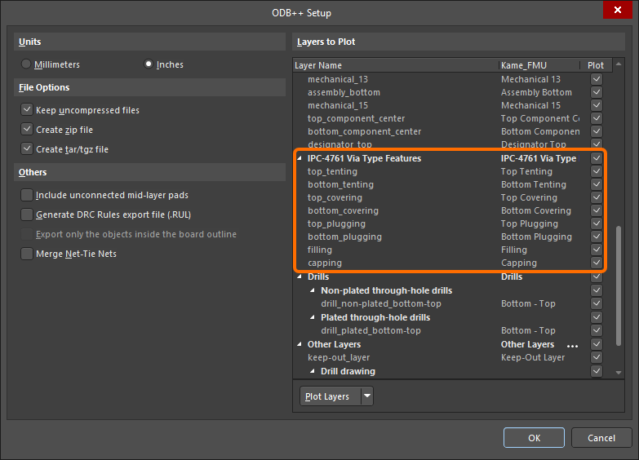Open the Plot Layers dropdown arrow

click(x=366, y=396)
